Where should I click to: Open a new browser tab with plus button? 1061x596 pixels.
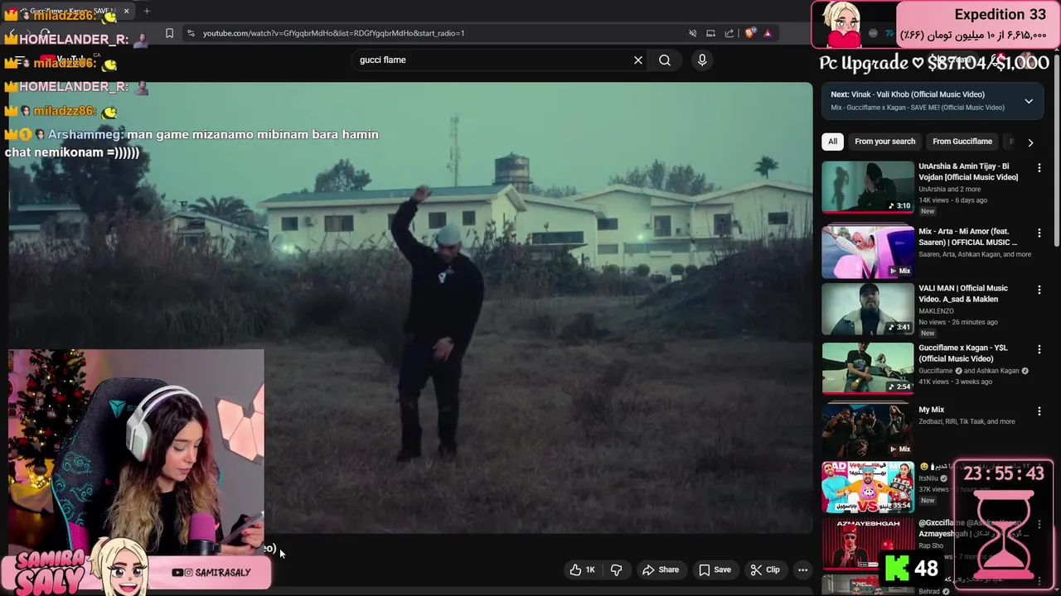point(147,11)
